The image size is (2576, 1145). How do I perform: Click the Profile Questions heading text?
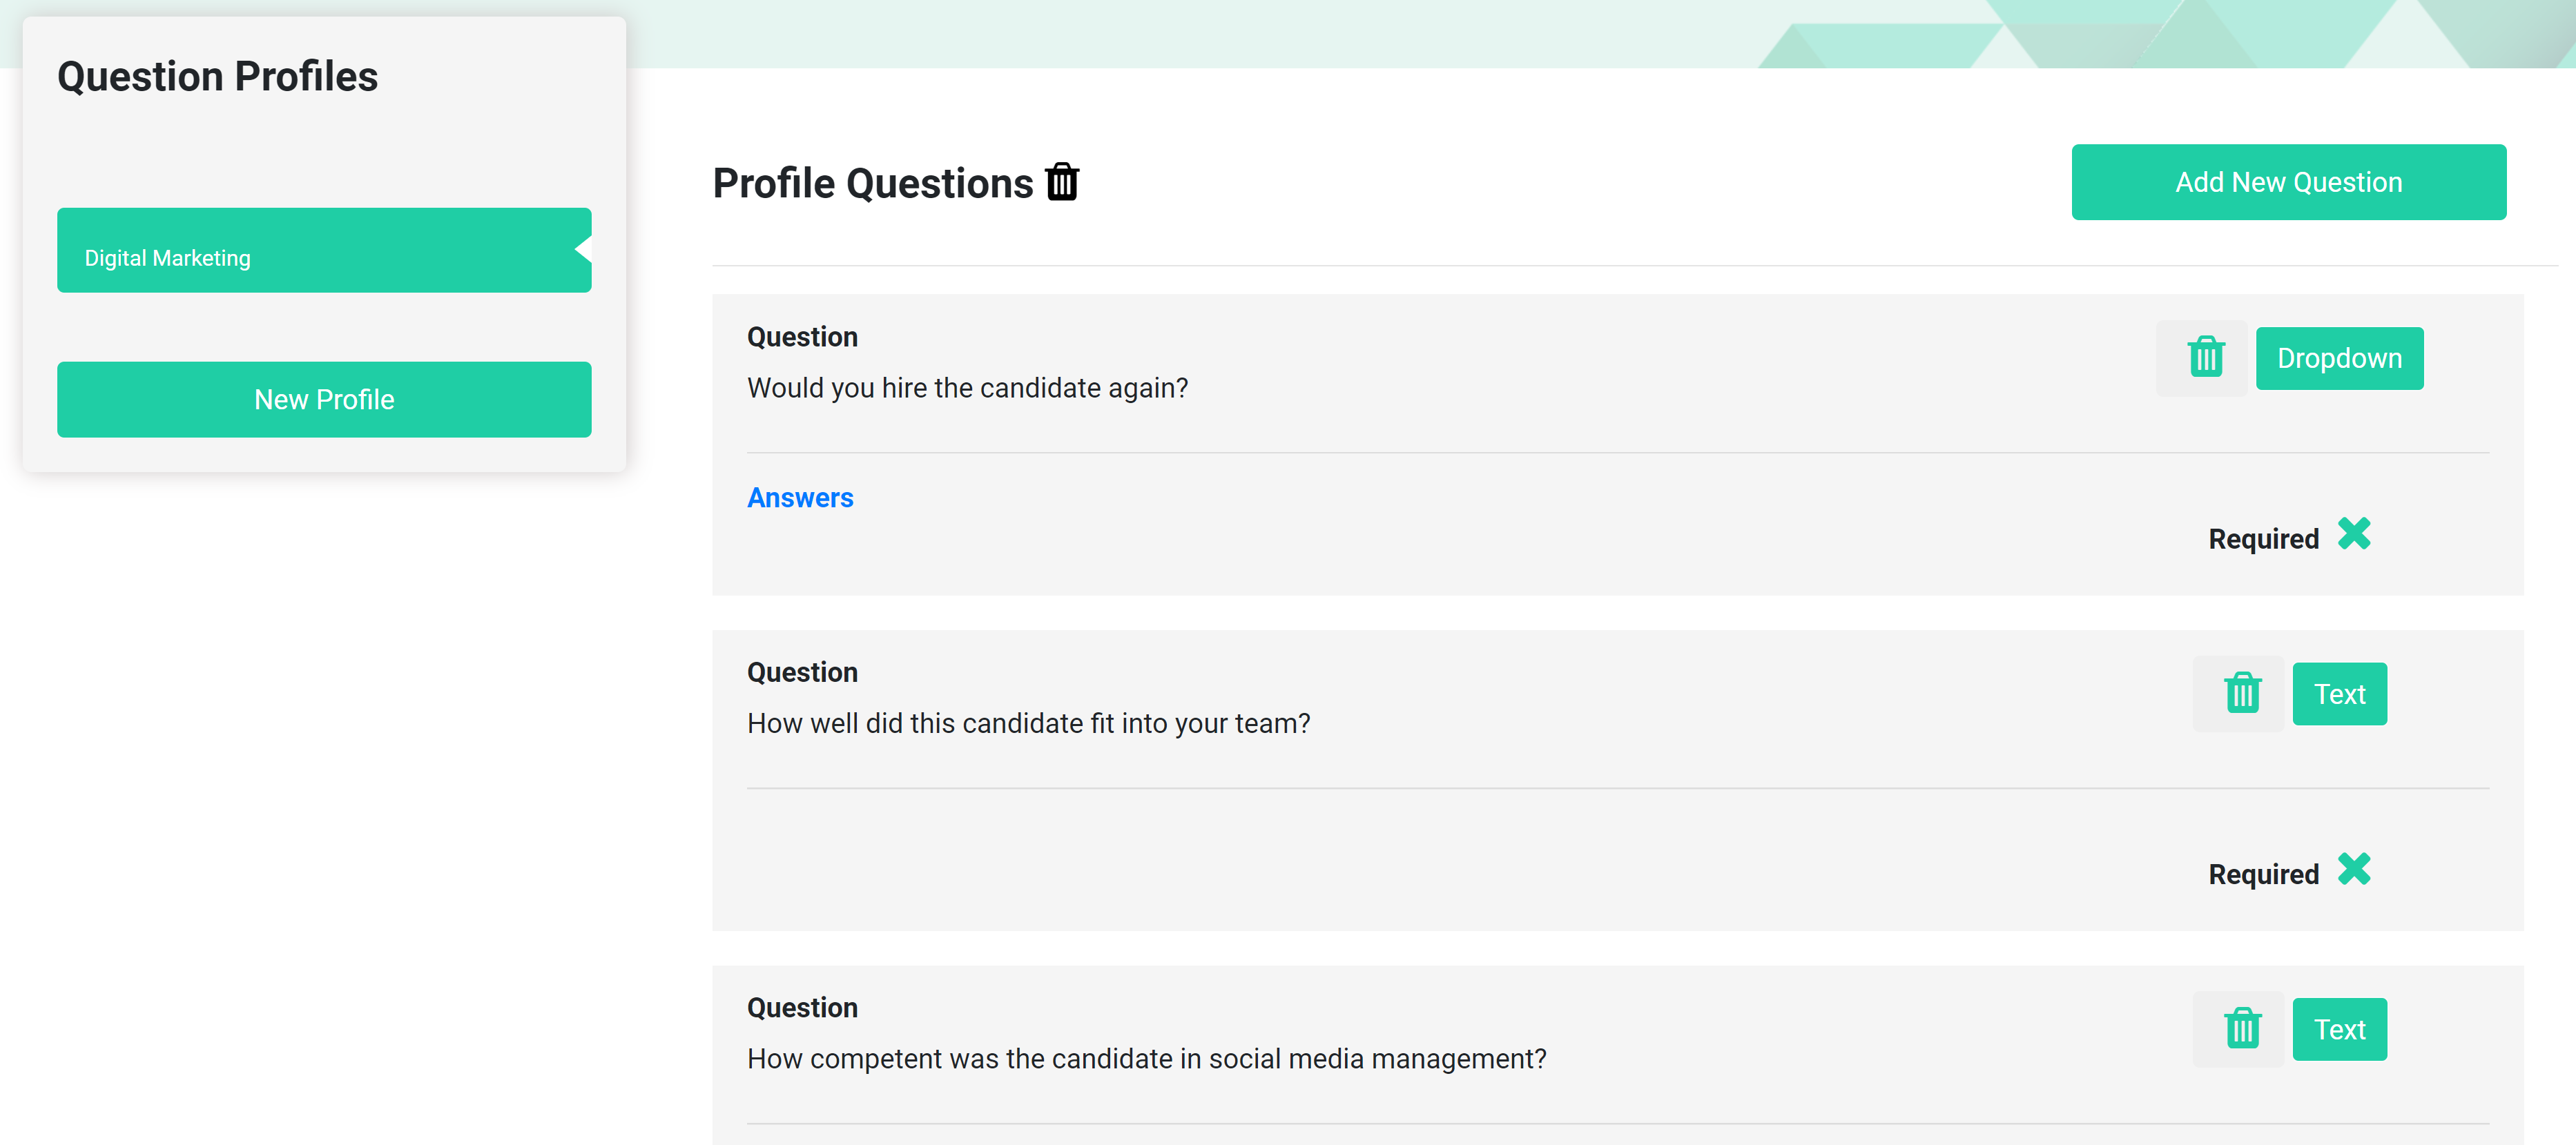click(x=872, y=184)
